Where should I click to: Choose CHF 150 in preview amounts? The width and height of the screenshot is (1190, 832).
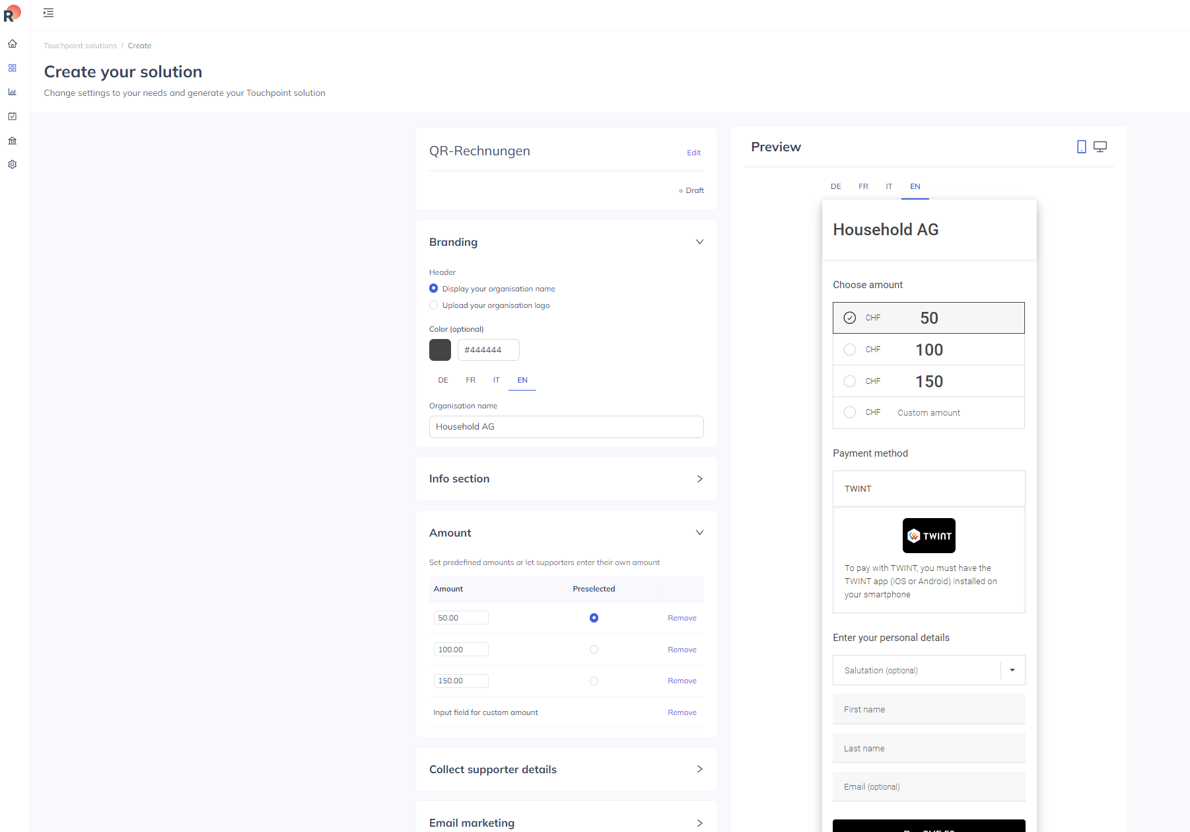pyautogui.click(x=928, y=381)
